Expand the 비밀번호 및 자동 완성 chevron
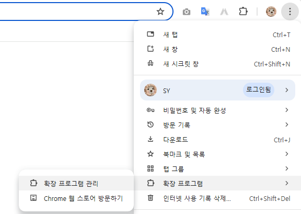The width and height of the screenshot is (301, 214). (x=286, y=110)
